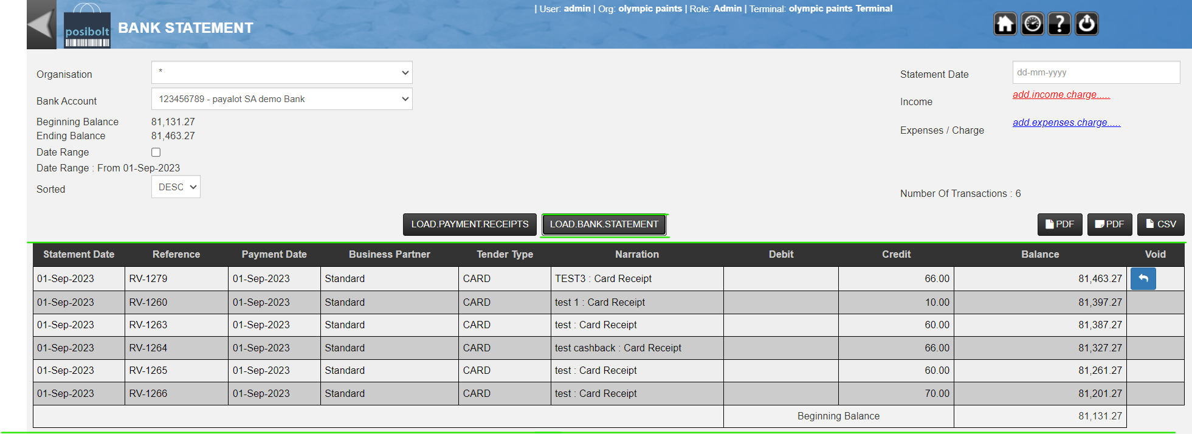Image resolution: width=1192 pixels, height=434 pixels.
Task: Open the help question mark icon
Action: pos(1059,24)
